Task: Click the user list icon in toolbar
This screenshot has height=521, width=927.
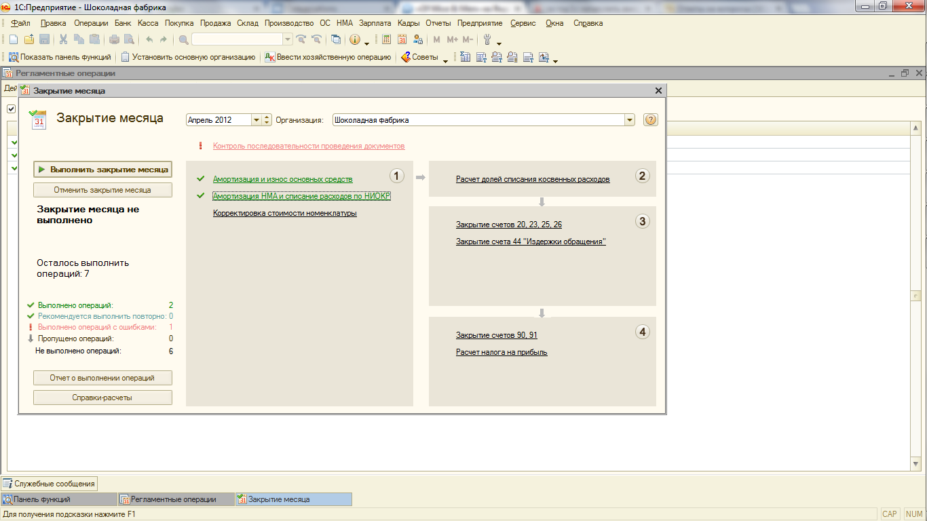Action: (418, 39)
